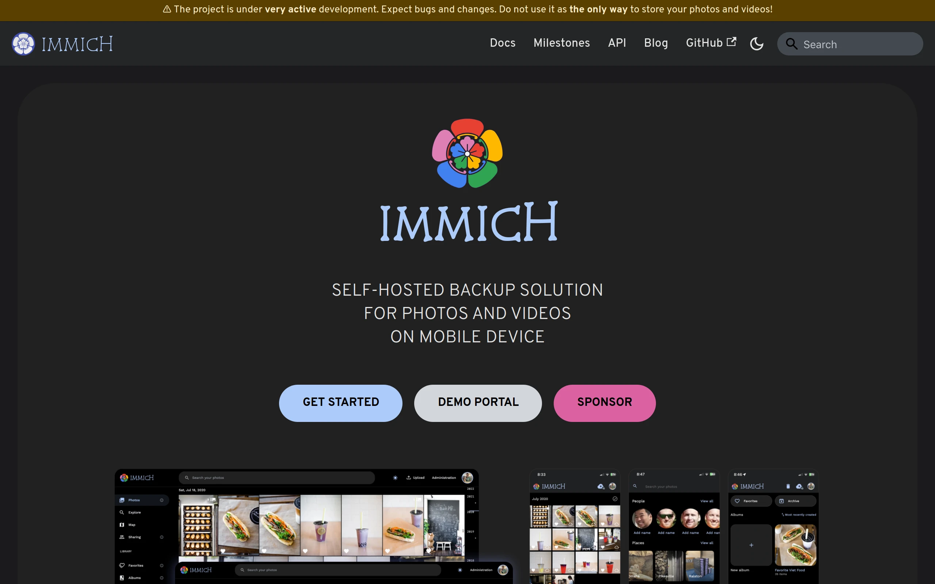This screenshot has width=935, height=584.
Task: Click the Upload icon in the web app header
Action: click(409, 477)
